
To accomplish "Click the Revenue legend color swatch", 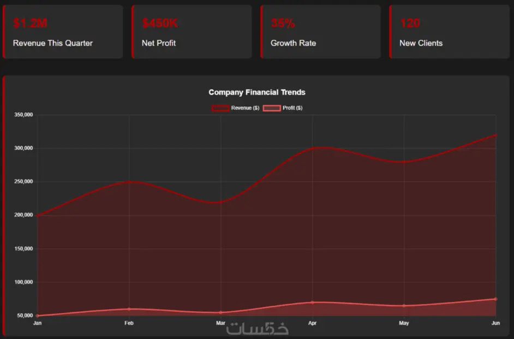I will point(220,108).
